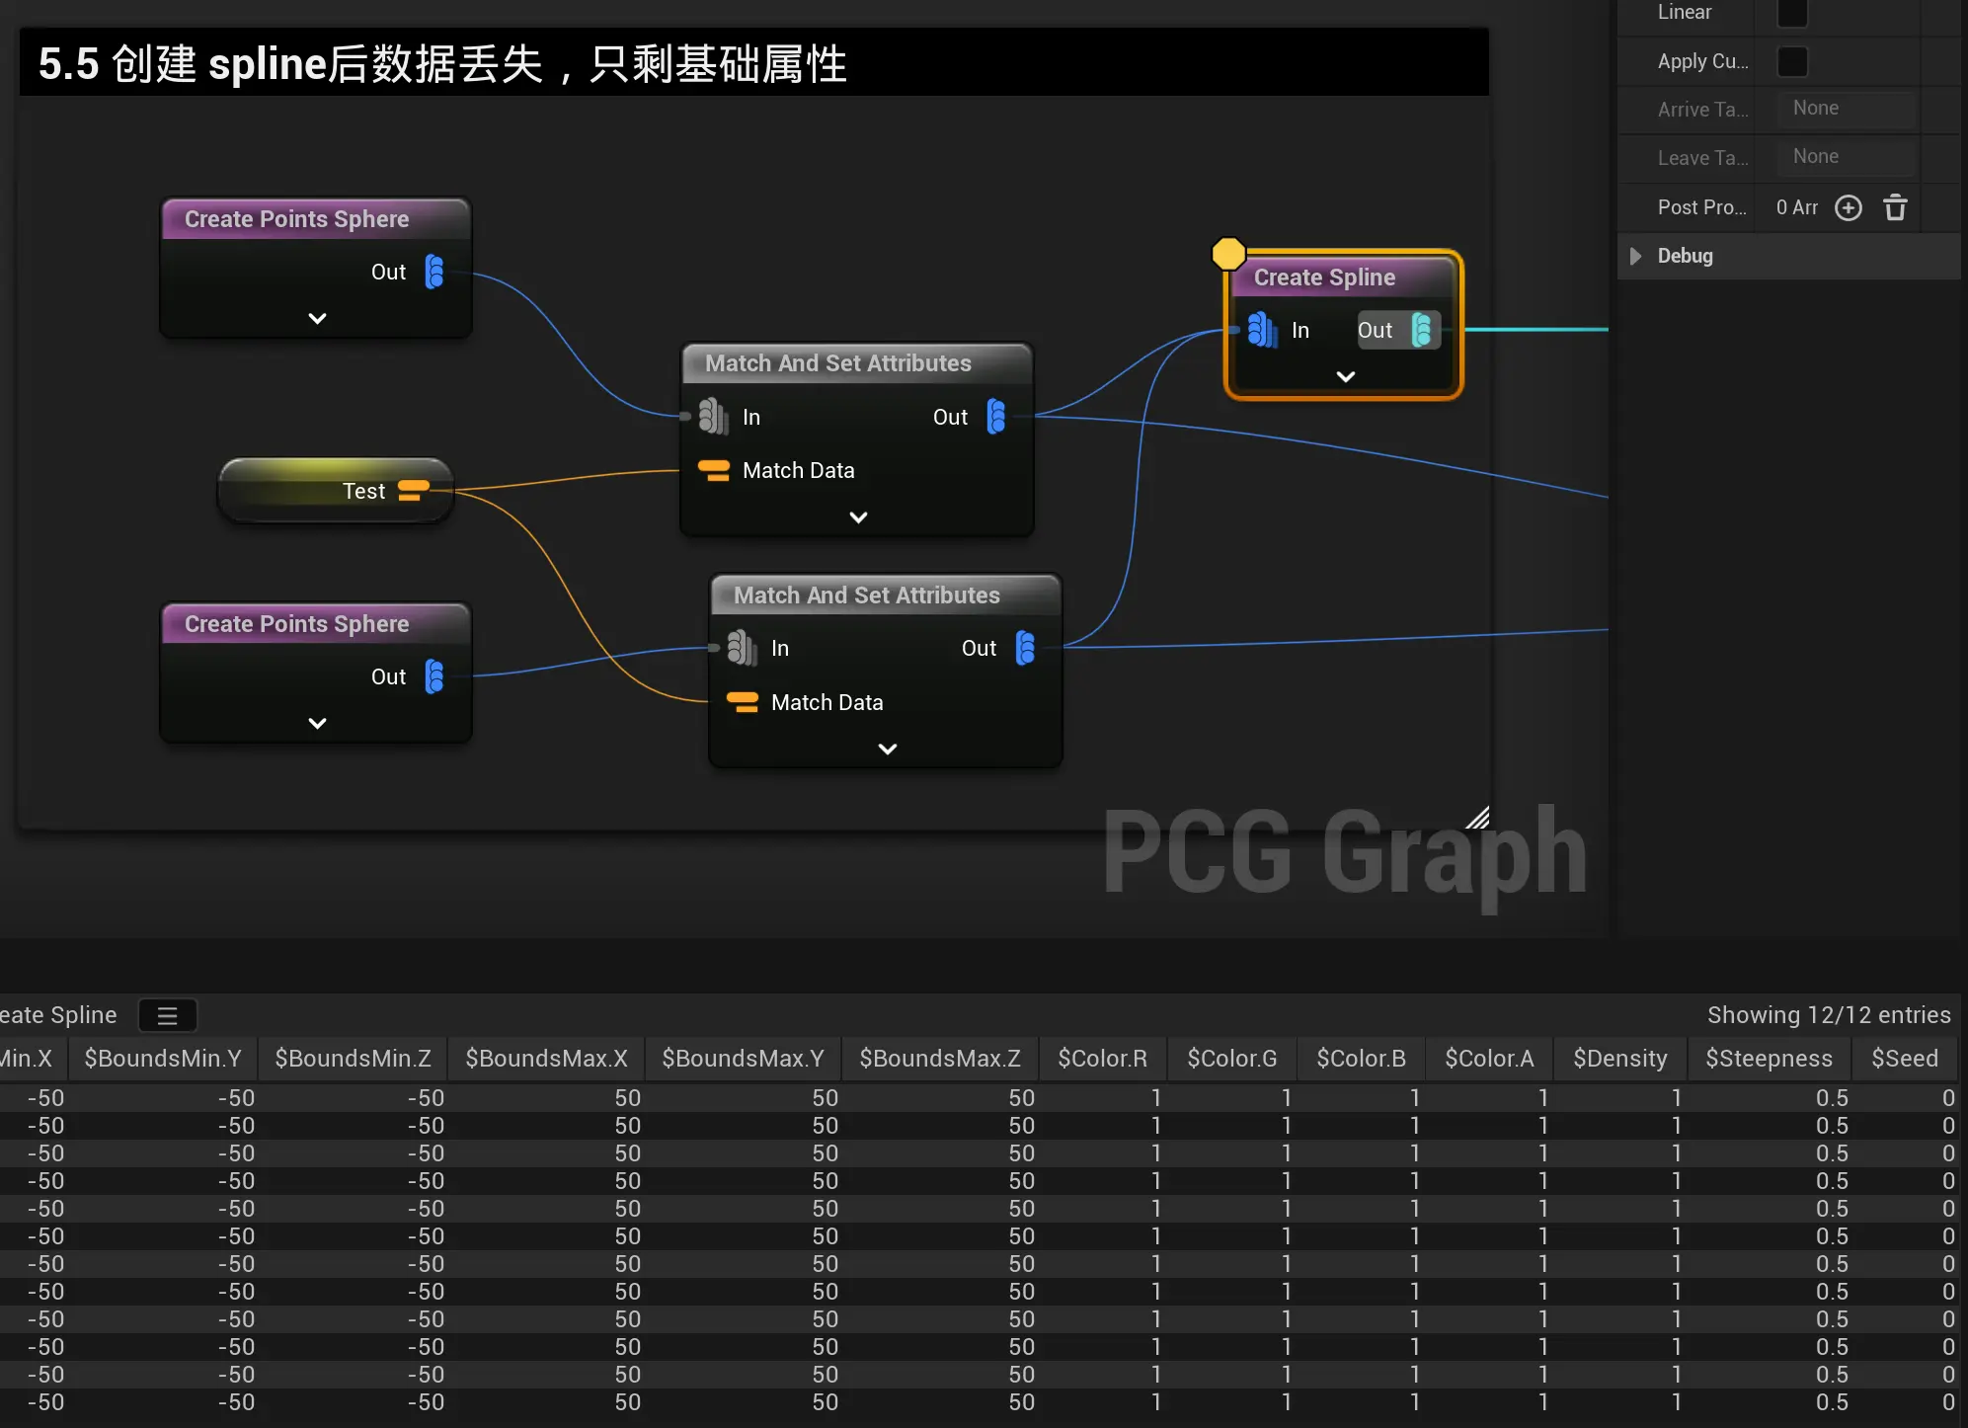The width and height of the screenshot is (1968, 1428).
Task: Click Create Spline node's Out pin
Action: coord(1421,330)
